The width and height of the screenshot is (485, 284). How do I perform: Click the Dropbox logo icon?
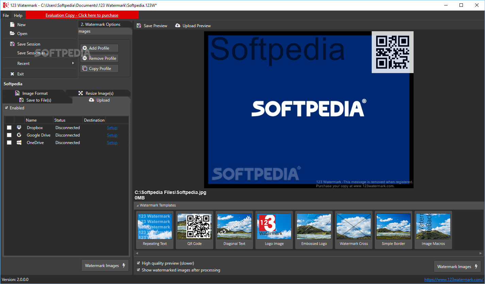[x=19, y=127]
